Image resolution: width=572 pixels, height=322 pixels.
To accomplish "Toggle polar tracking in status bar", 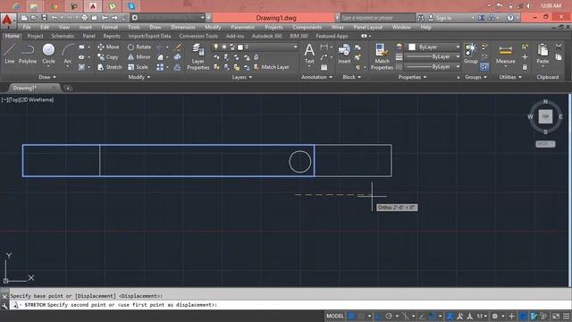I will (389, 316).
